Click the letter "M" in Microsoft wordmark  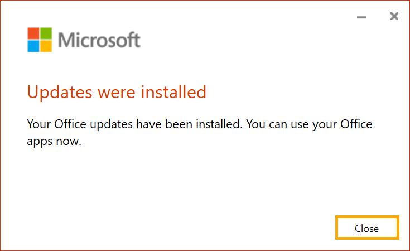point(66,40)
